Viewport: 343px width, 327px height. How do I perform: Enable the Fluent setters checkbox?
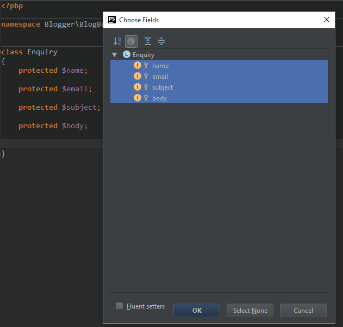[120, 306]
